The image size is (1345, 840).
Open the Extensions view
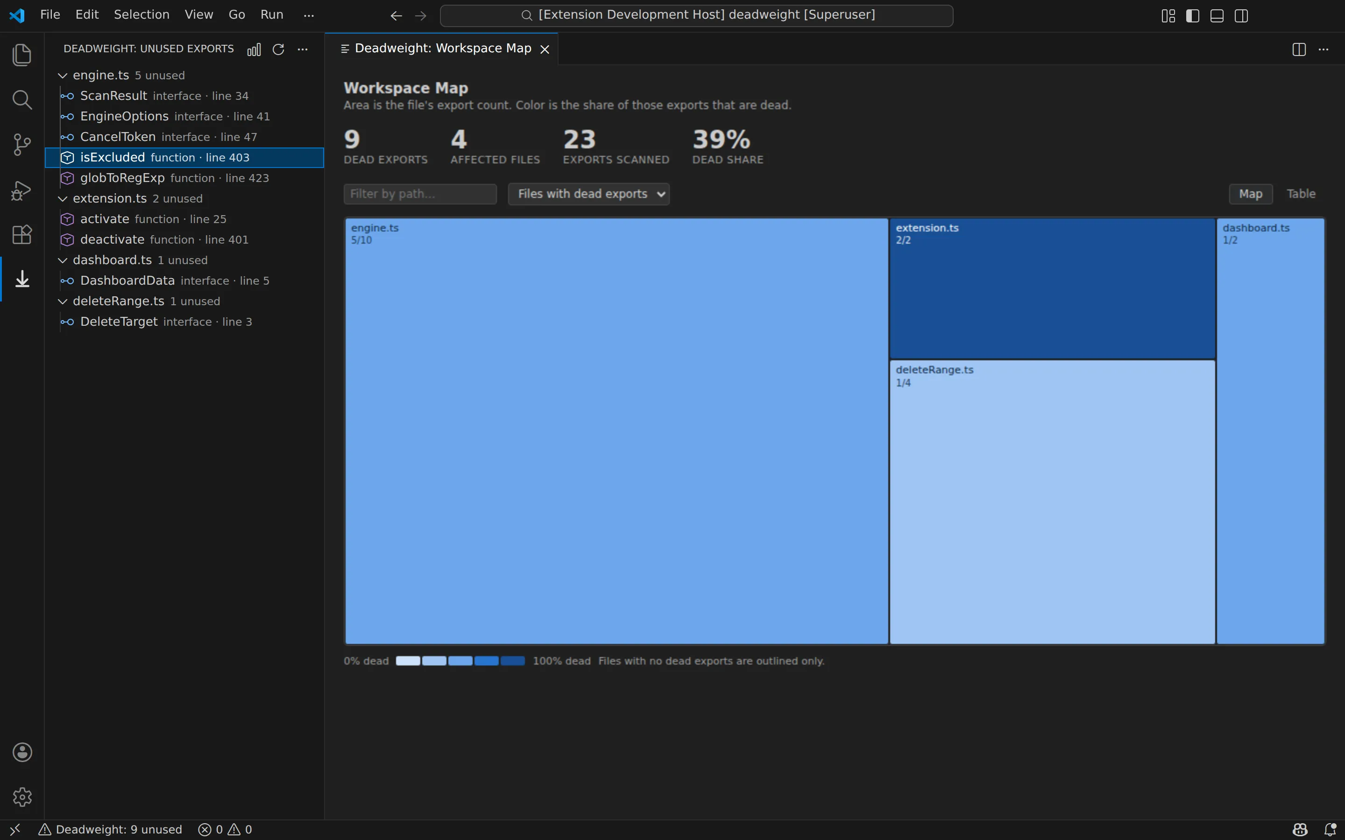(22, 234)
